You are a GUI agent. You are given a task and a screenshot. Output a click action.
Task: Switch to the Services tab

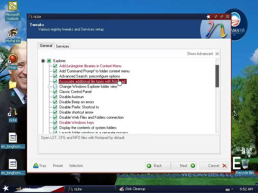tap(63, 46)
